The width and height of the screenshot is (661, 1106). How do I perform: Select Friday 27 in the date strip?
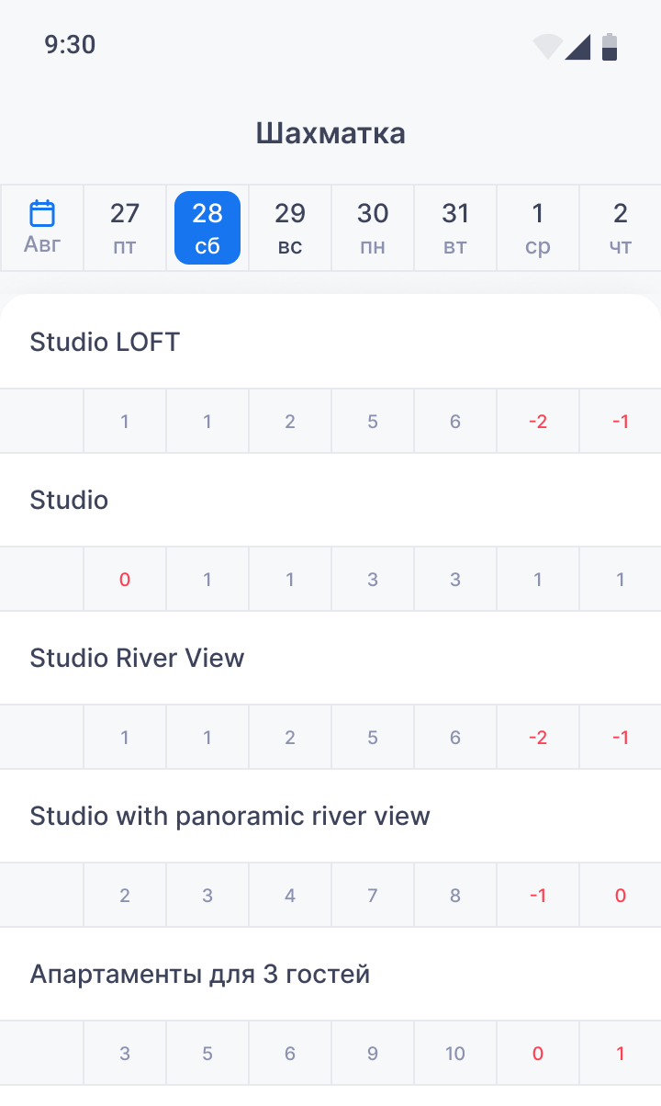tap(125, 227)
